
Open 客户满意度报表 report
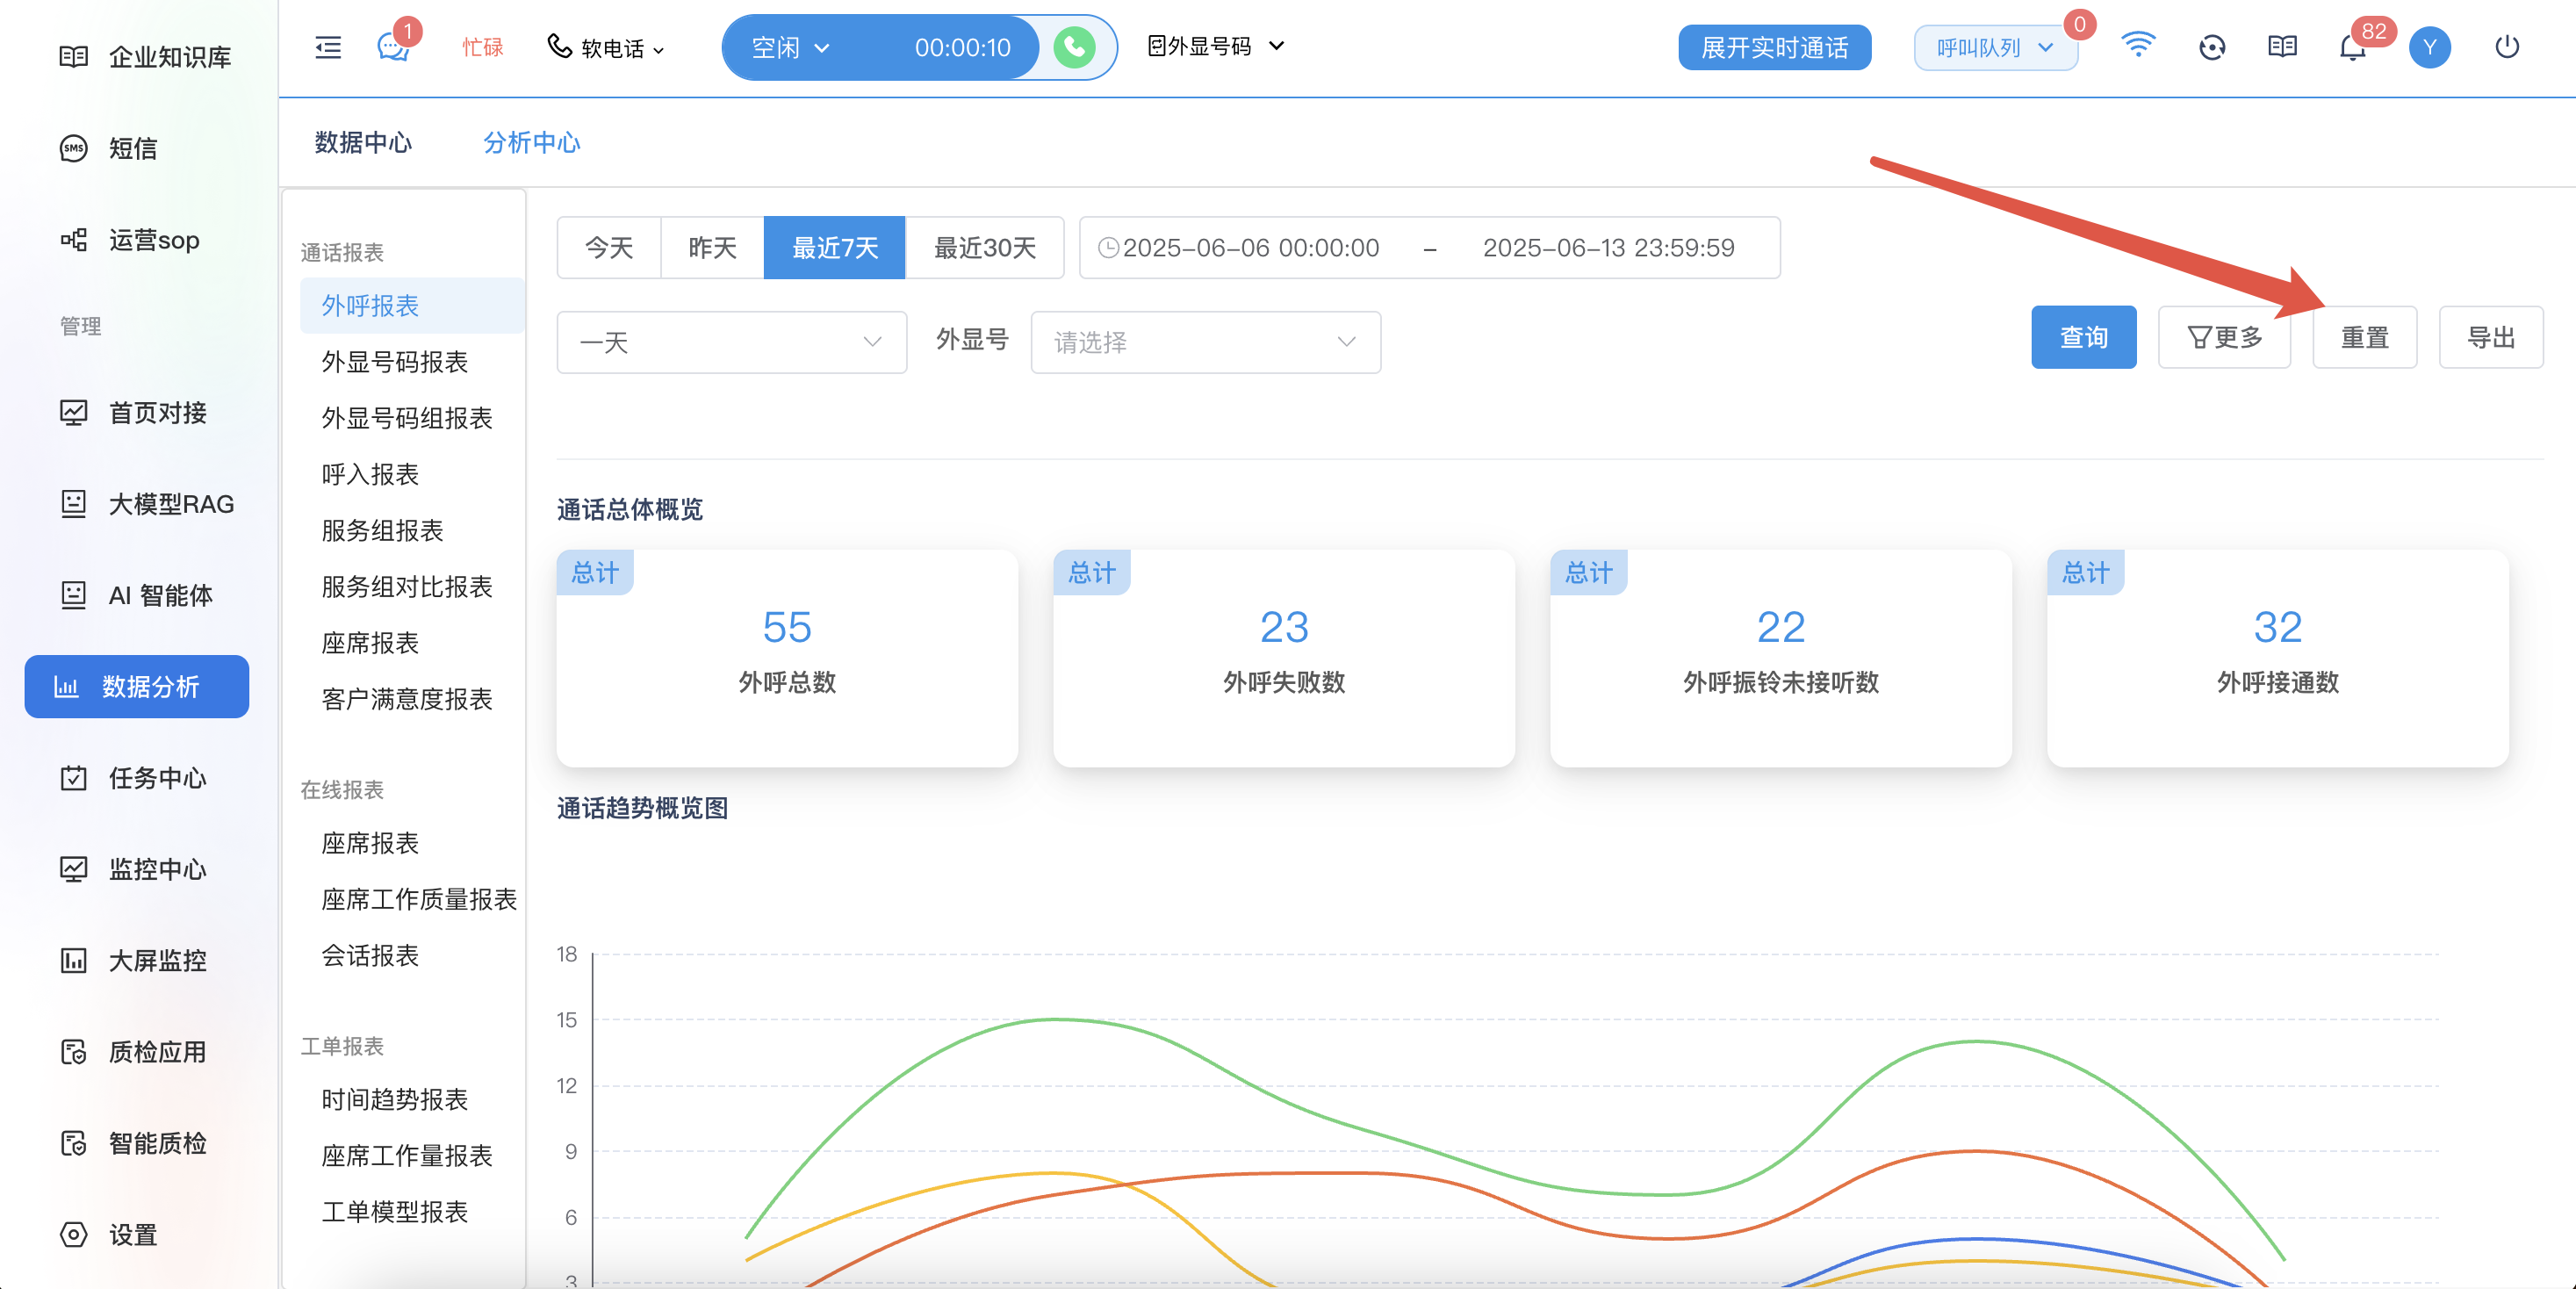pyautogui.click(x=407, y=699)
